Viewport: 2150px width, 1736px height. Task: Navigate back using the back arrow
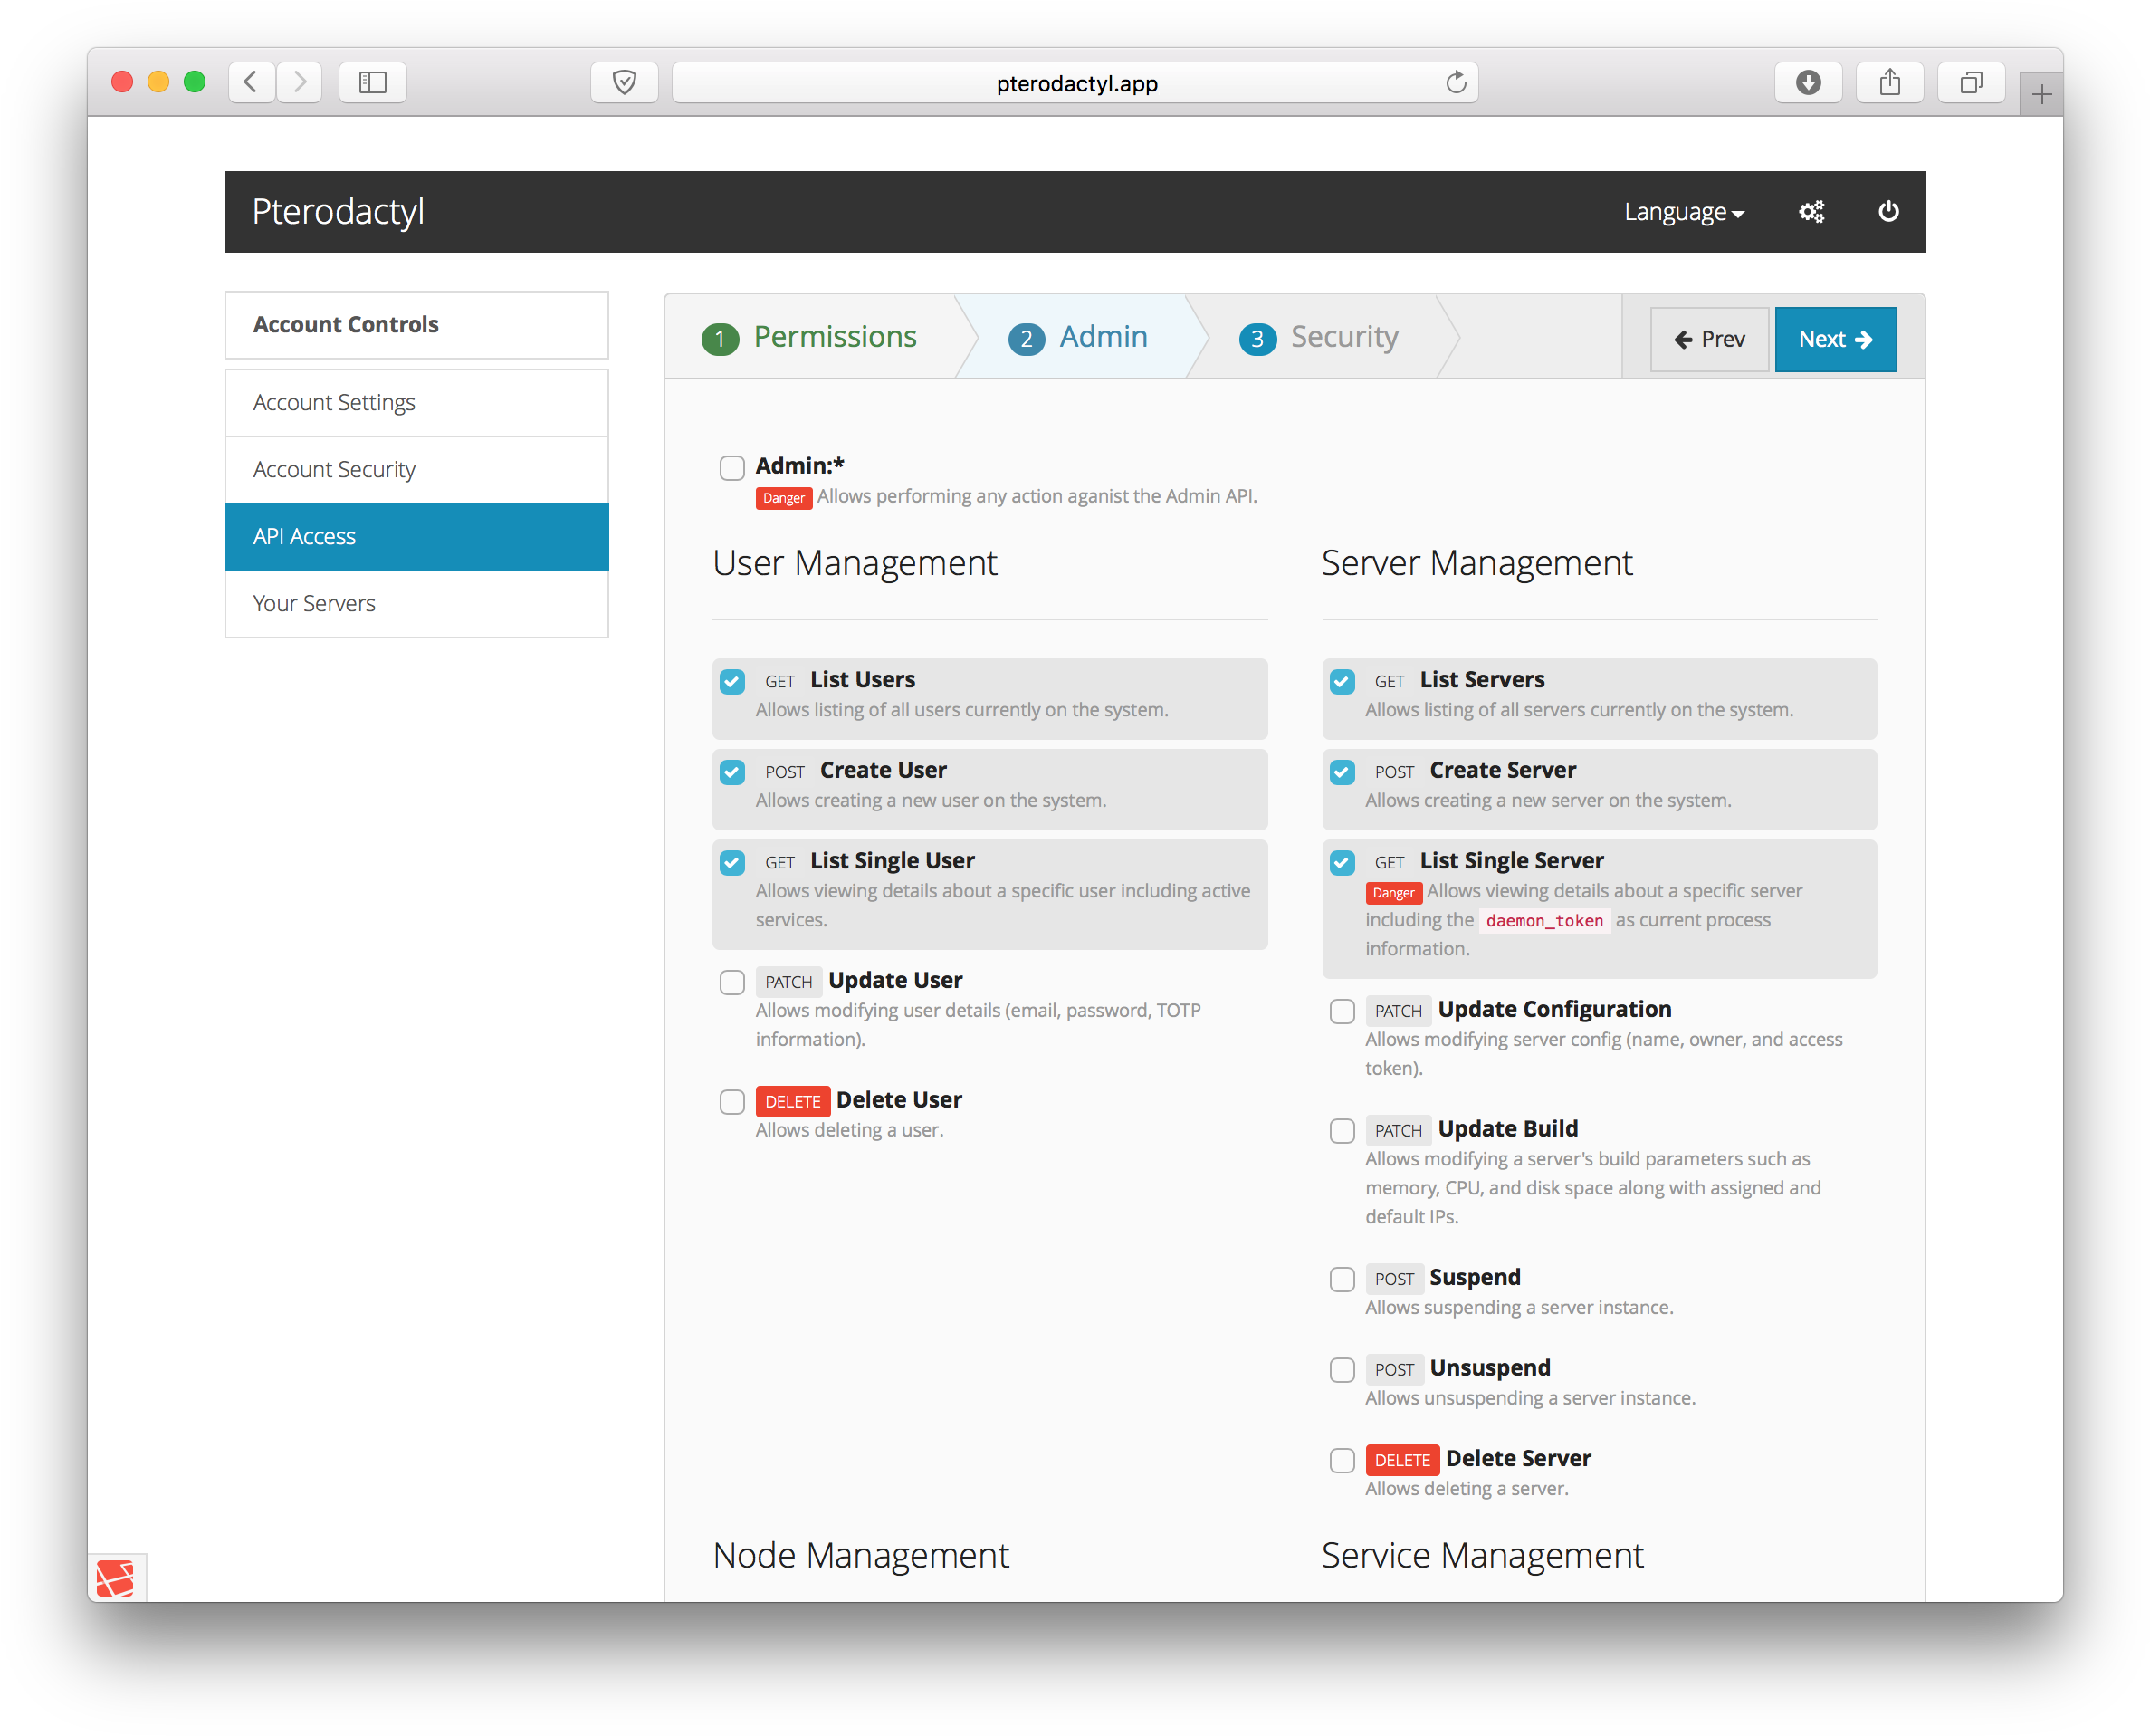251,83
